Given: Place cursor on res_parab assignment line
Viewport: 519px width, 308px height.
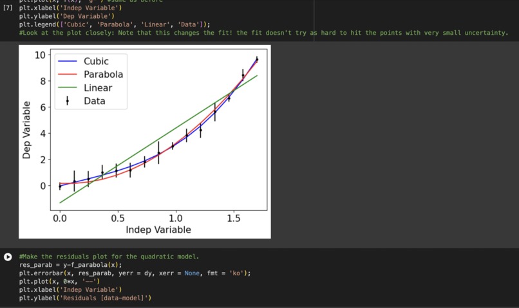Looking at the screenshot, I should click(x=70, y=265).
